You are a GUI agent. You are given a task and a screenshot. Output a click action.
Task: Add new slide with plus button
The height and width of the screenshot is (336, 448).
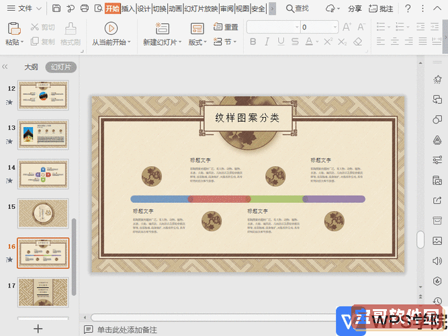point(38,329)
